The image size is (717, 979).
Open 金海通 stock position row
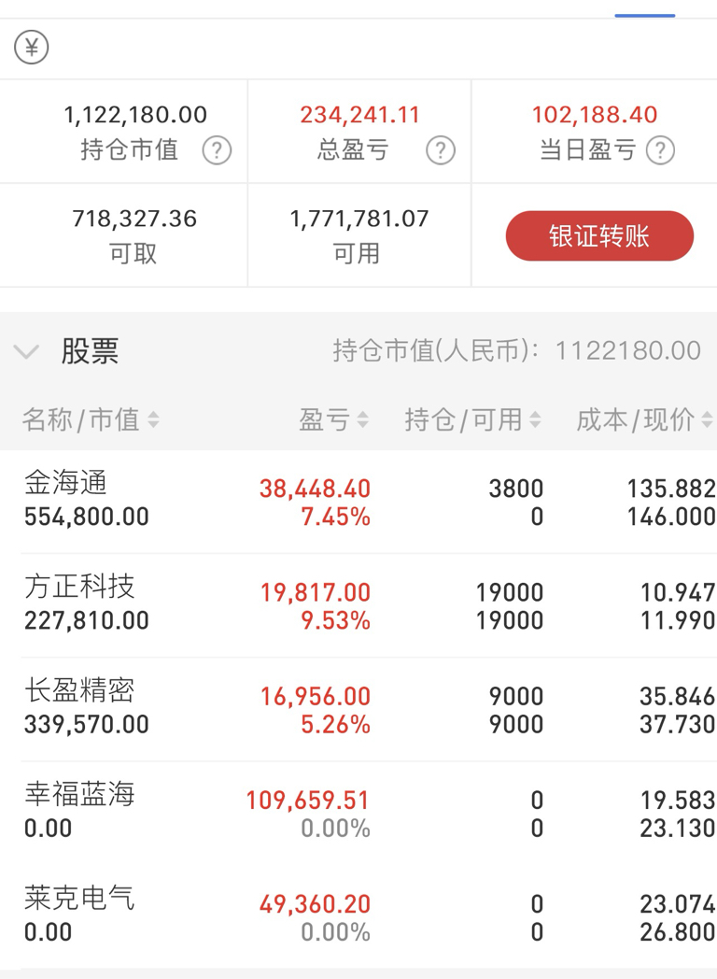(358, 502)
